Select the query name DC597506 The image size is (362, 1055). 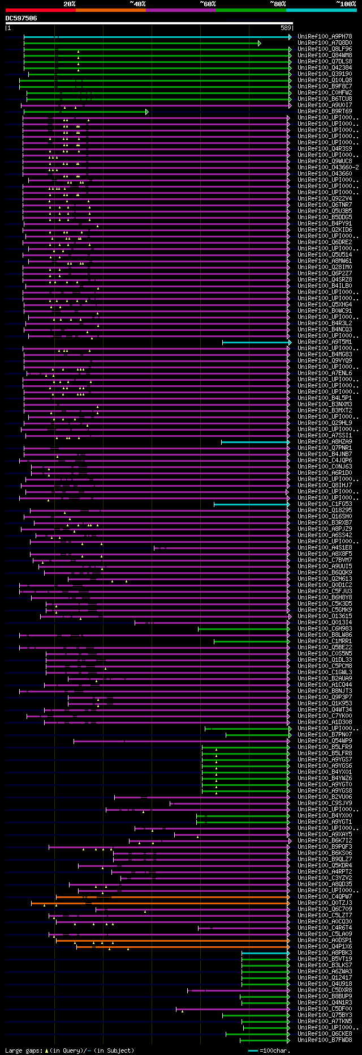21,18
